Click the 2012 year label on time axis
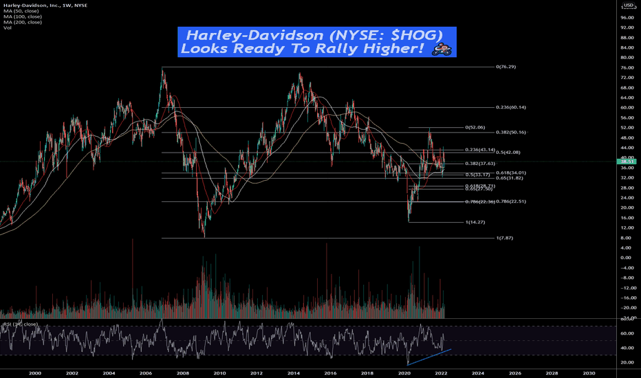Image resolution: width=641 pixels, height=378 pixels. pos(257,373)
